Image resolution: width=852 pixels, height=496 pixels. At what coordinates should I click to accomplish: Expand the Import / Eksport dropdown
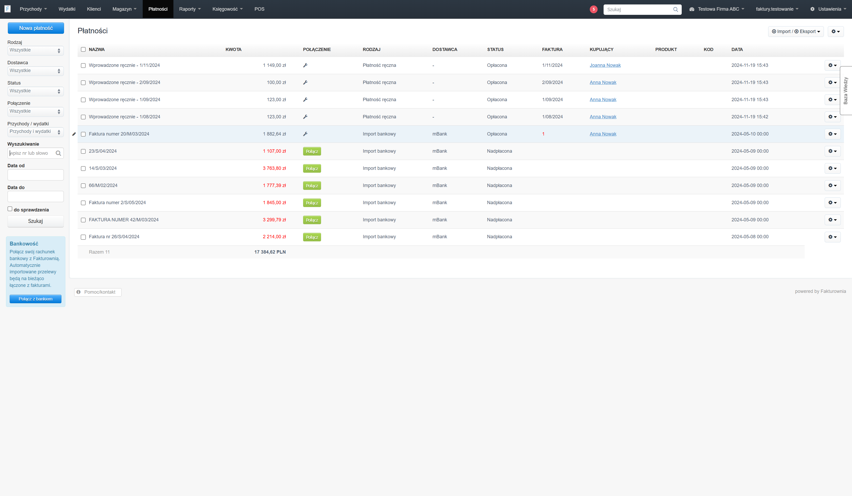tap(795, 31)
